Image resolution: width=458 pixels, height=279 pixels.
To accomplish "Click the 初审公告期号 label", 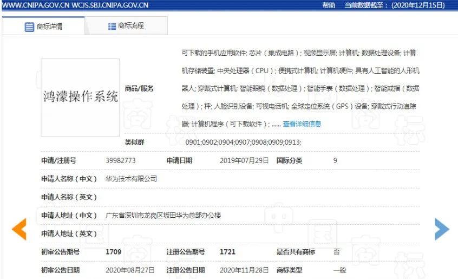I will pos(61,252).
